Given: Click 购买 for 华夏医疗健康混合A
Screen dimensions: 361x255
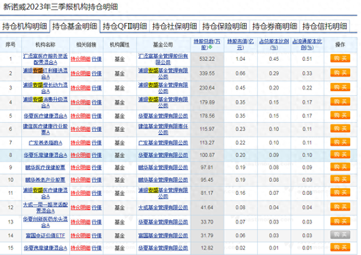Looking at the screenshot, I should coord(340,115).
